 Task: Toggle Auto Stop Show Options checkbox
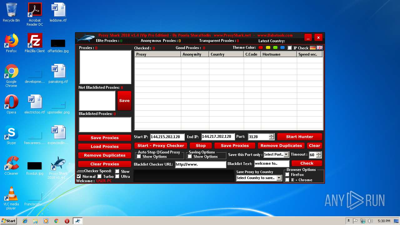(x=139, y=157)
